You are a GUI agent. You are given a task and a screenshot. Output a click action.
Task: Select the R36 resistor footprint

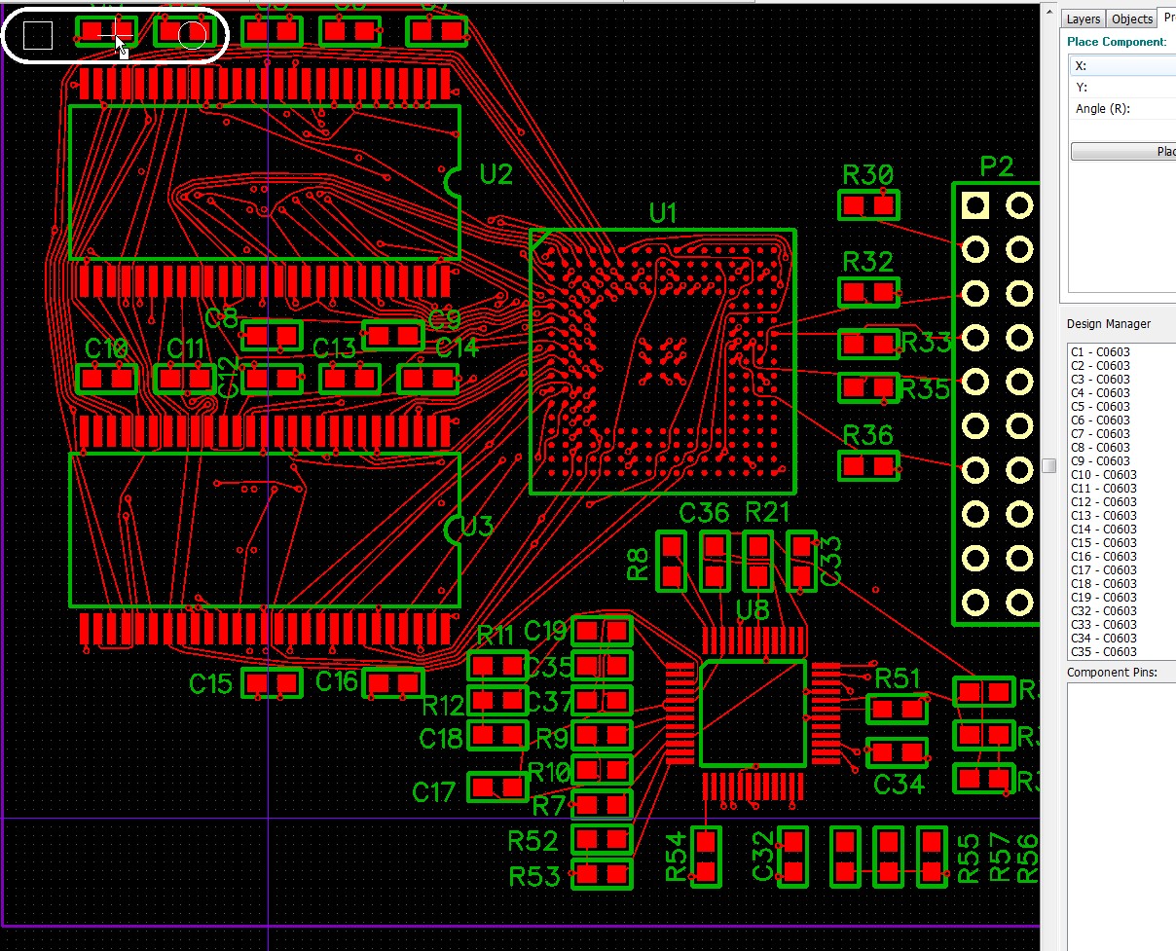[868, 466]
